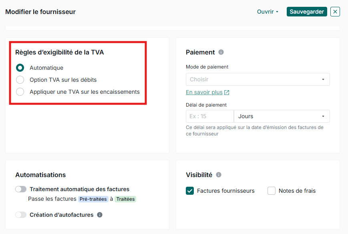
Task: Click the Pré-traitées status badge
Action: pos(93,199)
